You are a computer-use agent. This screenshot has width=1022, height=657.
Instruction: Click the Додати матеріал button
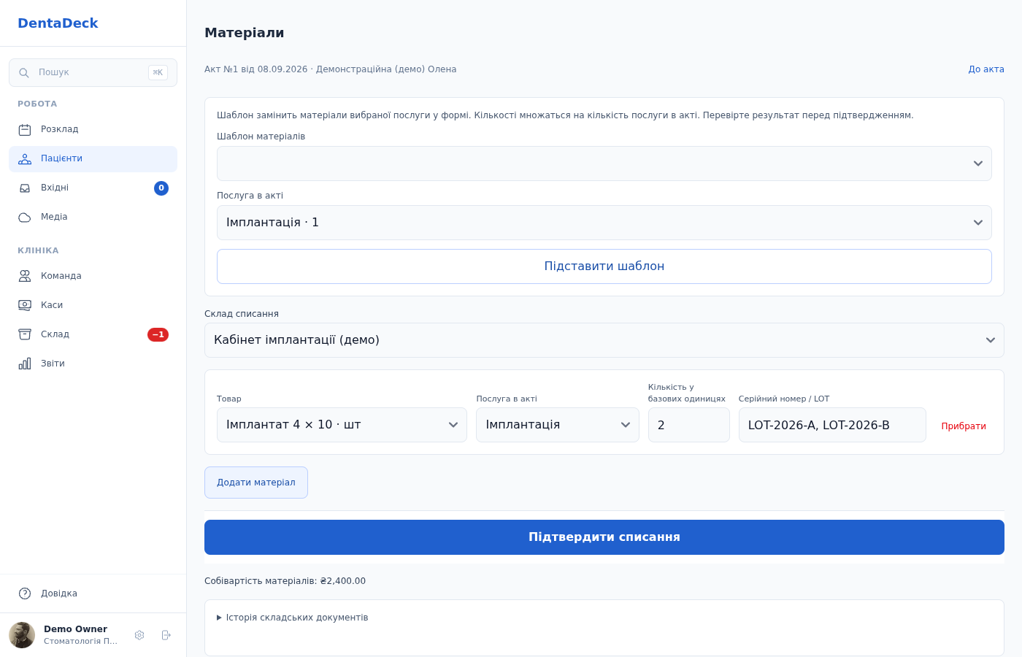(256, 483)
